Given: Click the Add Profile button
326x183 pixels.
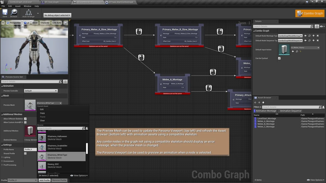Looking at the screenshot, I should click(44, 180).
